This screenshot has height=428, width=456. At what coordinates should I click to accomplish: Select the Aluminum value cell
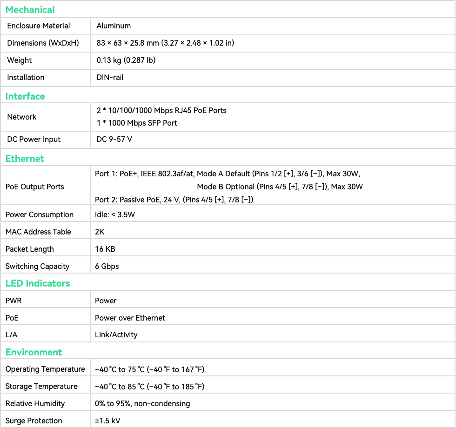[x=114, y=26]
